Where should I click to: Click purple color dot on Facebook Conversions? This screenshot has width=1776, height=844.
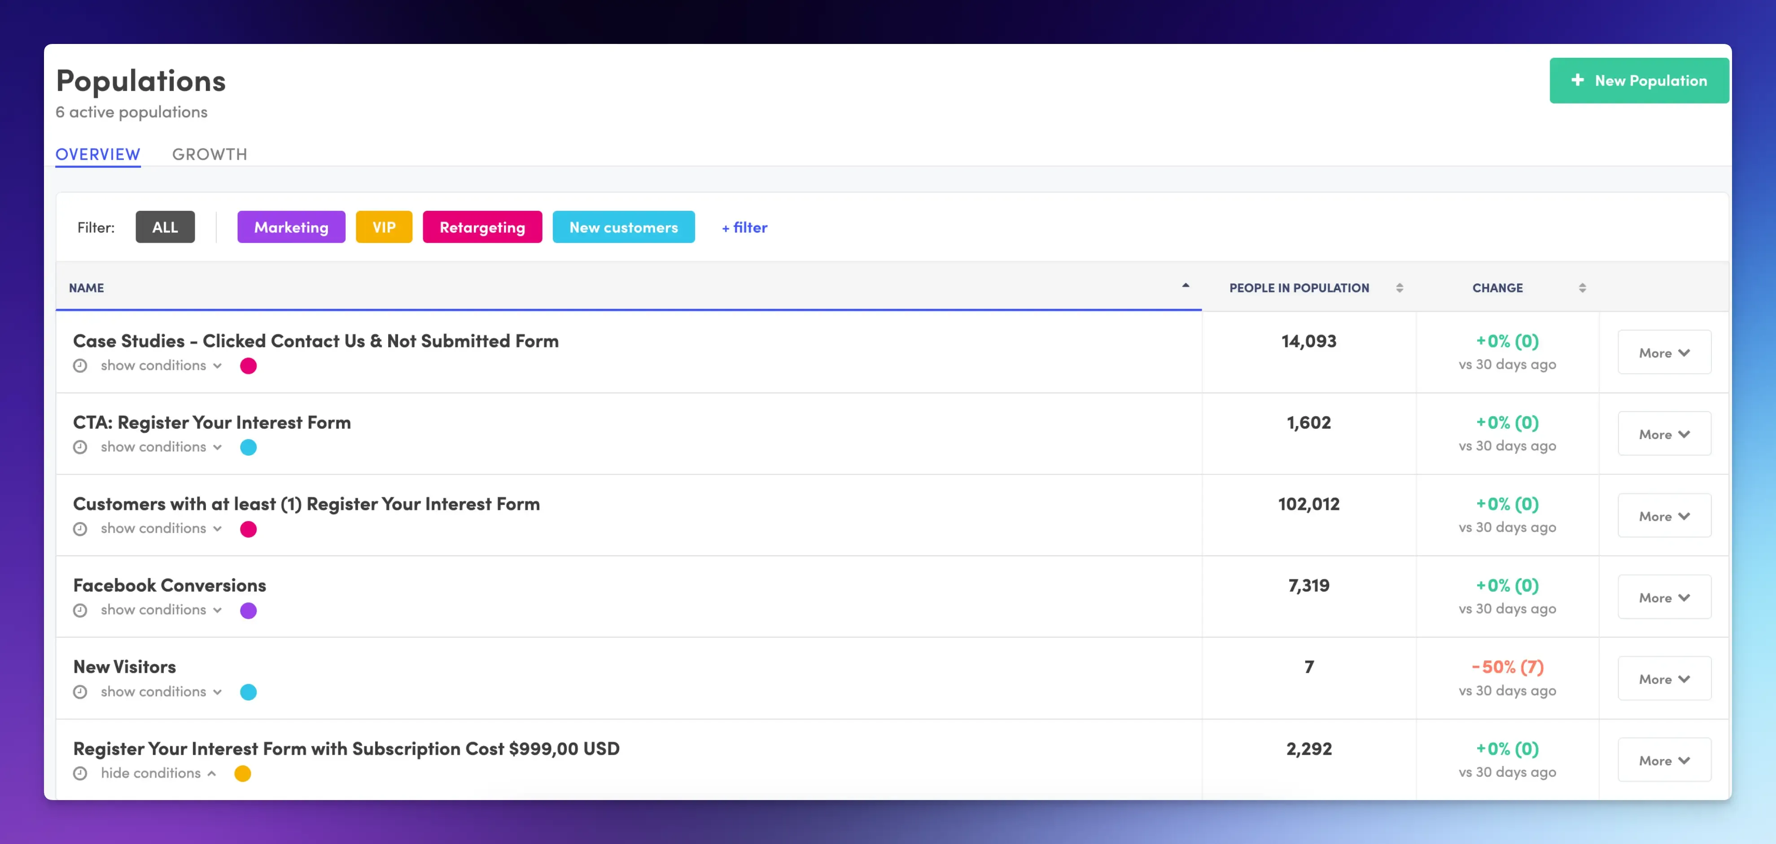point(248,610)
